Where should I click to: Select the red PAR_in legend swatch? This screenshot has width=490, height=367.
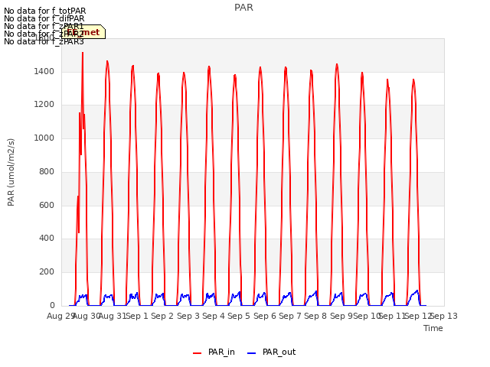pyautogui.click(x=198, y=353)
